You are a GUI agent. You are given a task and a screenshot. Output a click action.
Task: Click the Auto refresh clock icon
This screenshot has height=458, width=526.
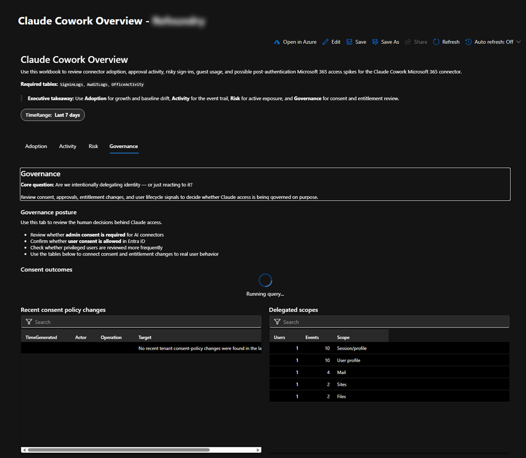[468, 42]
